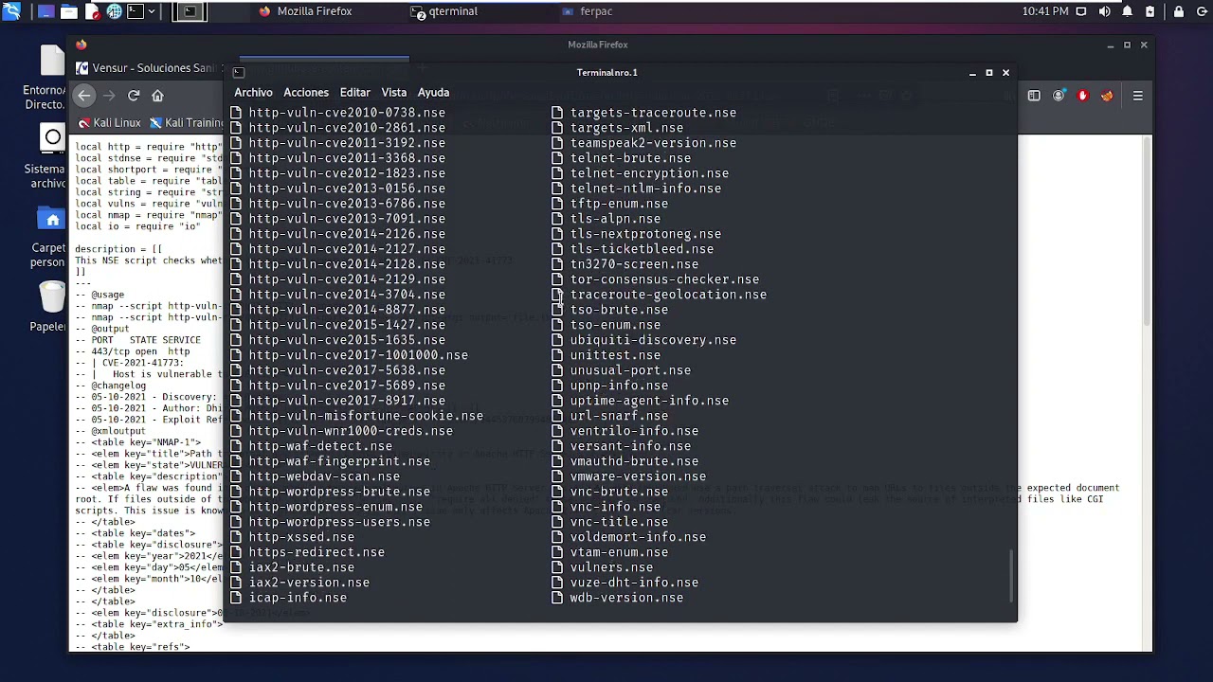Click telnet-brute.nse entry

630,158
